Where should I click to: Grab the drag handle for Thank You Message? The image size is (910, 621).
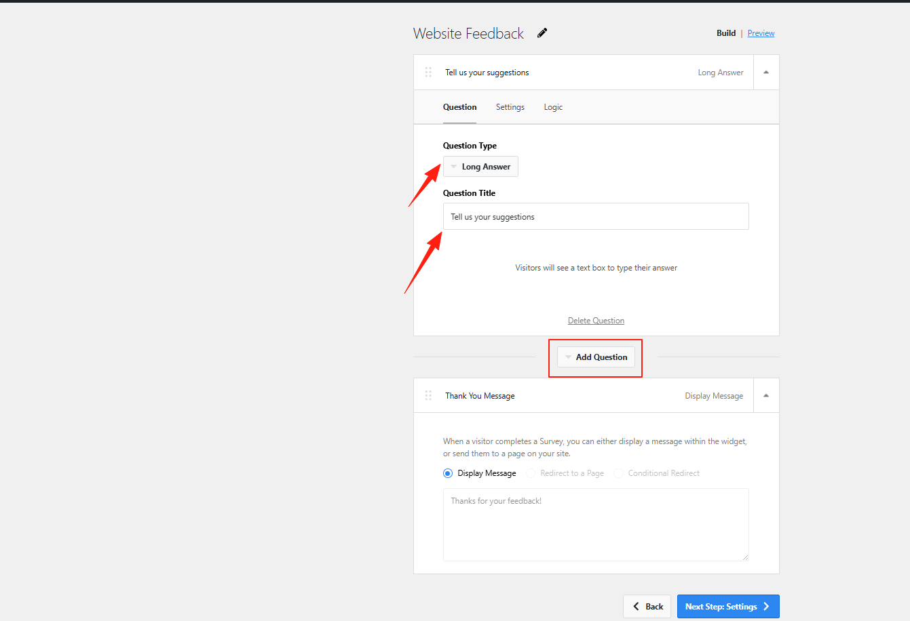pos(428,396)
